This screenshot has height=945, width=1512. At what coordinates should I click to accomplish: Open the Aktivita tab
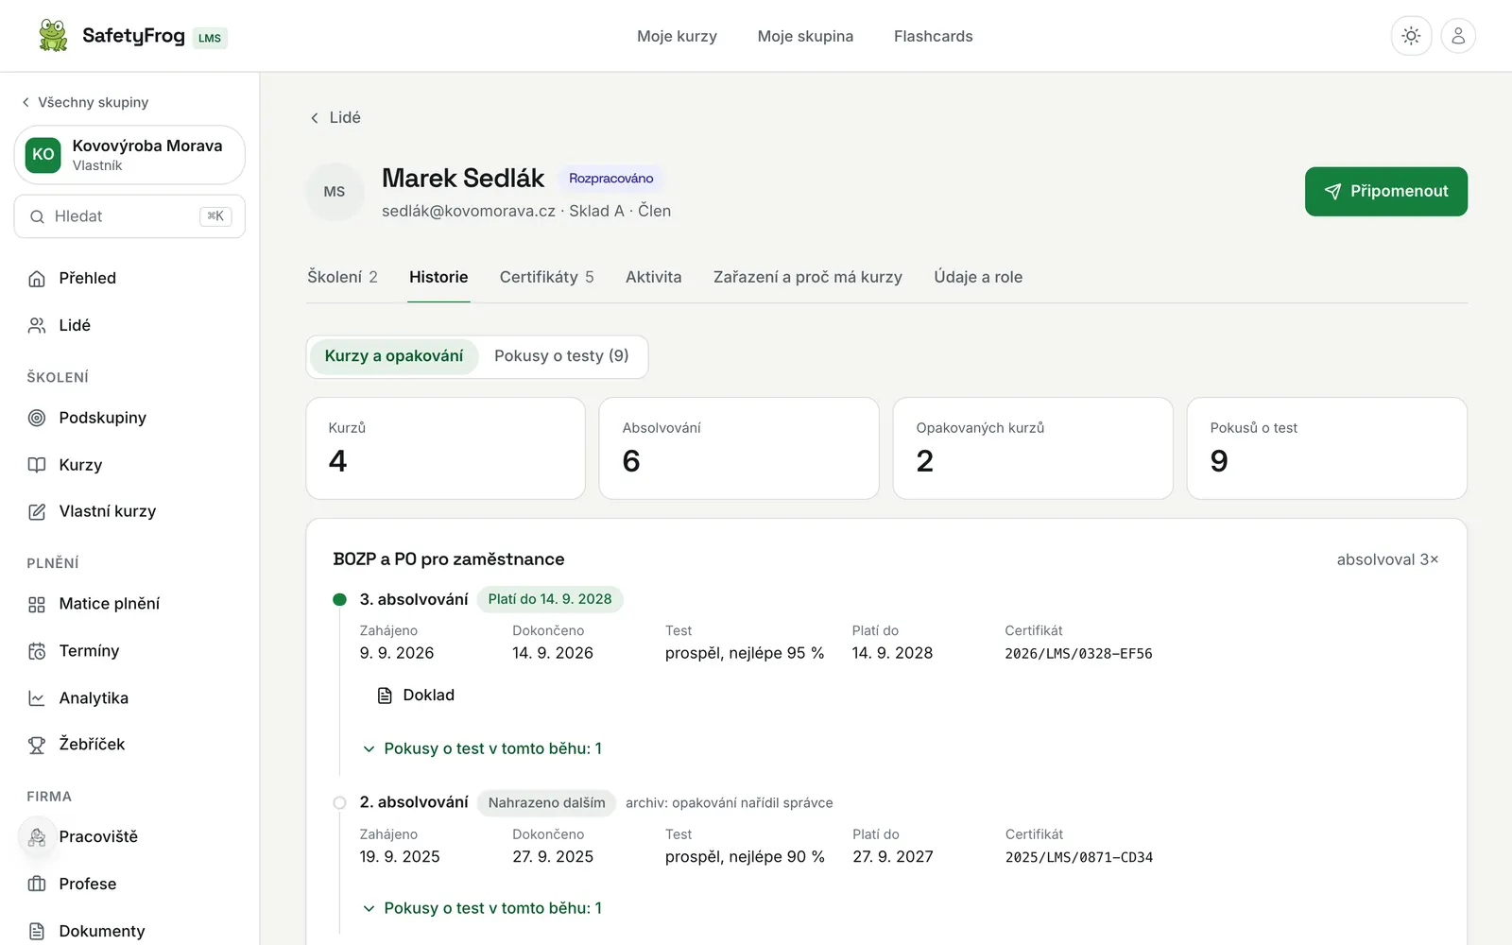pyautogui.click(x=653, y=277)
